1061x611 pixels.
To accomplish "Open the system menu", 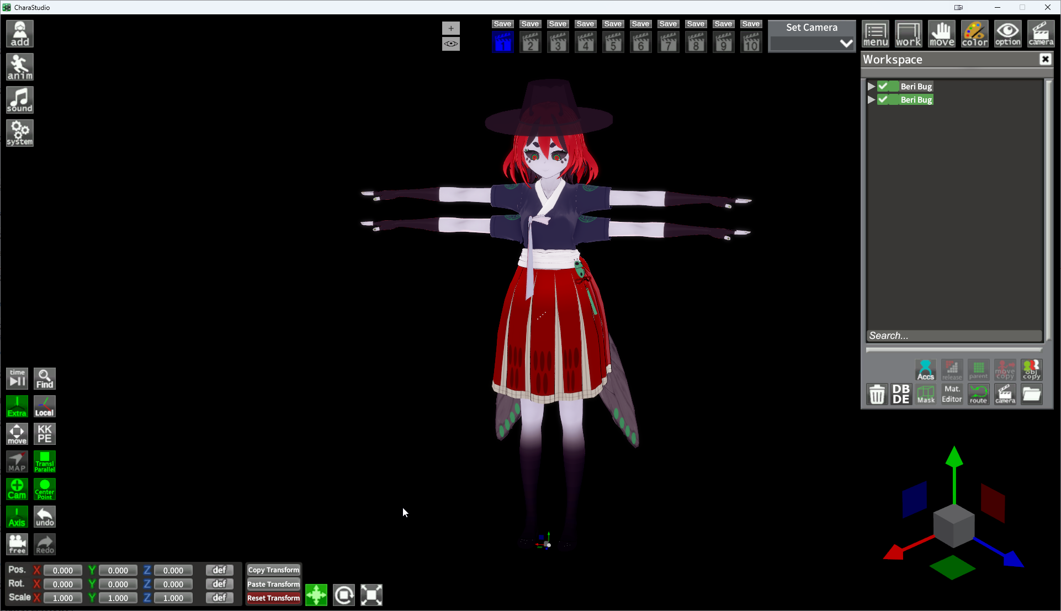I will [x=20, y=133].
